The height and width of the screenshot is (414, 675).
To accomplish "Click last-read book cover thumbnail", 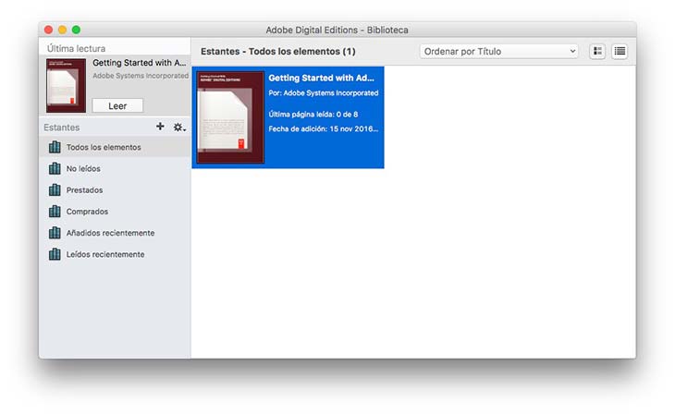I will tap(66, 86).
